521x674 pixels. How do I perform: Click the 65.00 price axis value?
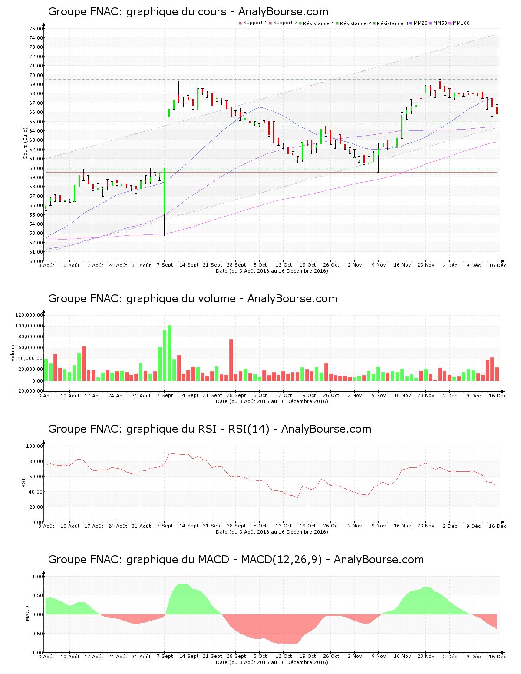pyautogui.click(x=36, y=122)
